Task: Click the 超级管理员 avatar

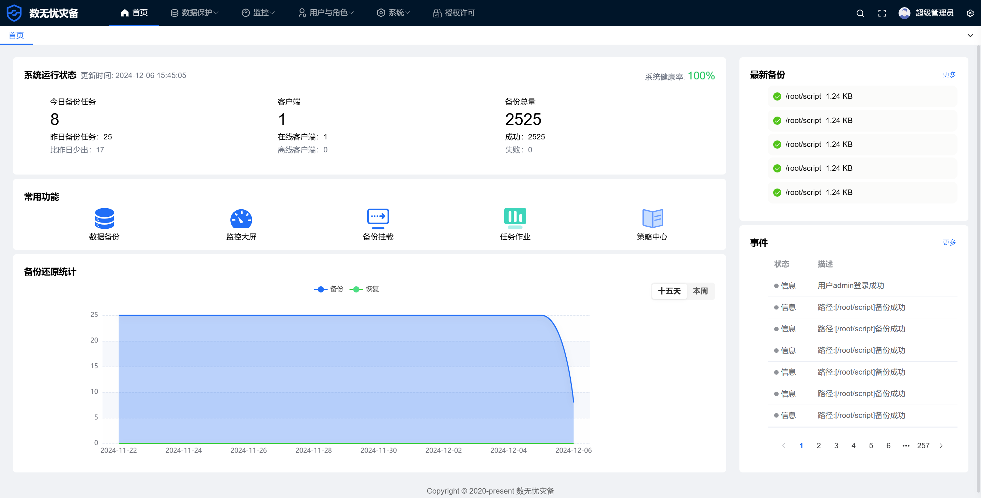Action: click(x=904, y=13)
